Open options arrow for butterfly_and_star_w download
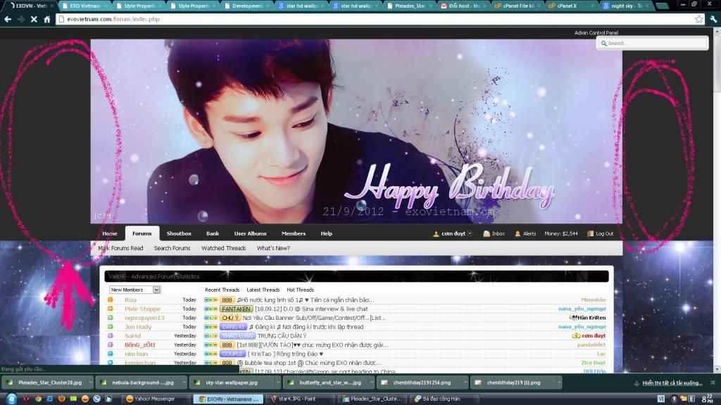The height and width of the screenshot is (405, 721). [372, 382]
